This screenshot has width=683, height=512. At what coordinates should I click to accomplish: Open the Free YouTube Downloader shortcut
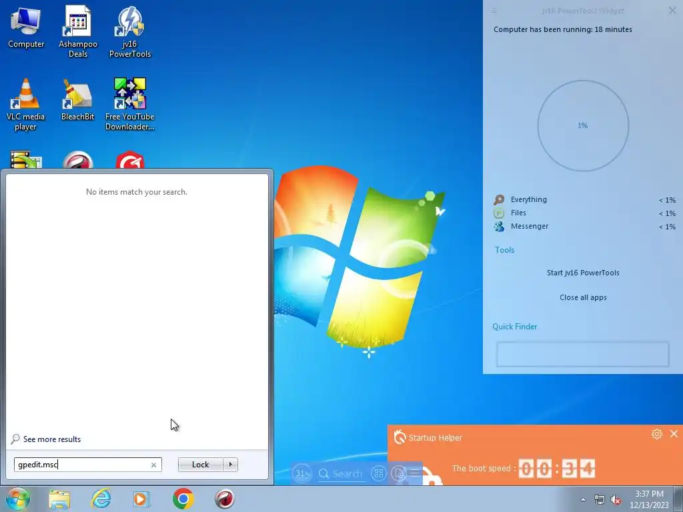pyautogui.click(x=130, y=105)
